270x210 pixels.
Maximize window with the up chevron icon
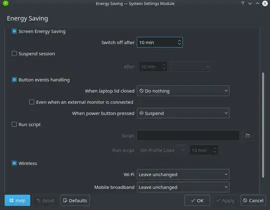(257, 3)
